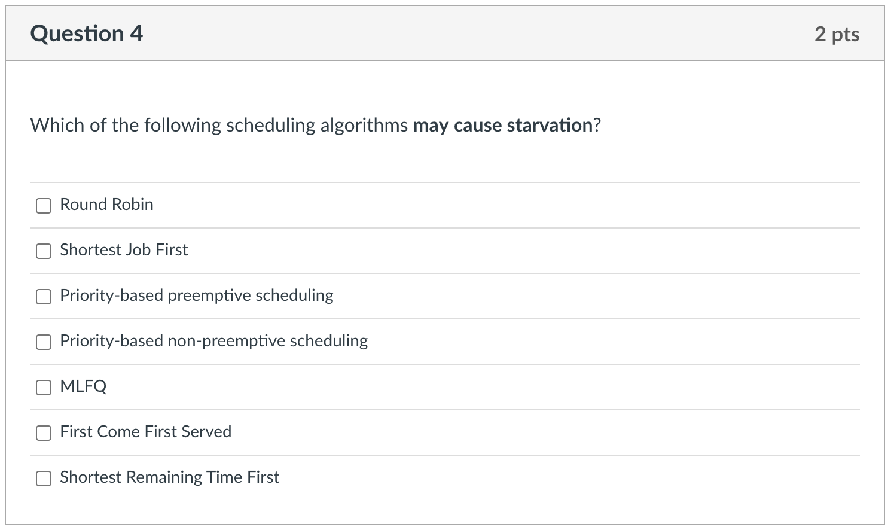Viewport: 891px width, 530px height.
Task: Check the First Come First Served checkbox
Action: click(x=44, y=433)
